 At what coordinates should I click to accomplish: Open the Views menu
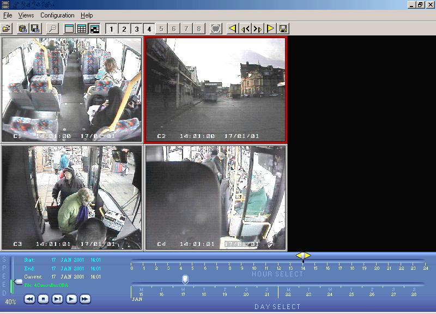(x=26, y=15)
